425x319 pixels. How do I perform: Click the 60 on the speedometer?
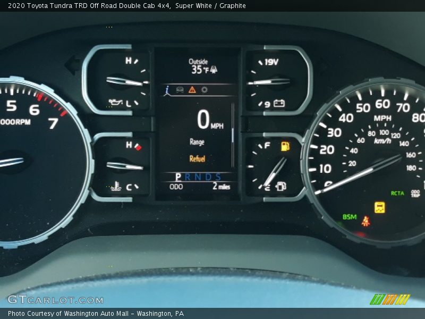(x=382, y=104)
